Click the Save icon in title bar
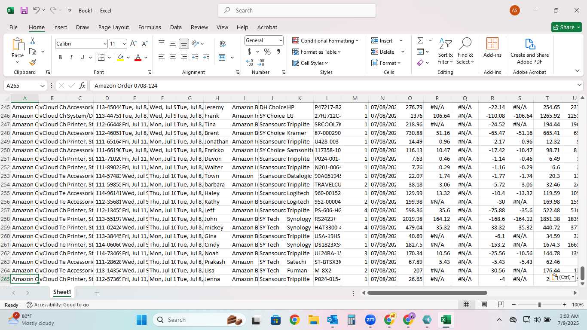 (x=24, y=10)
